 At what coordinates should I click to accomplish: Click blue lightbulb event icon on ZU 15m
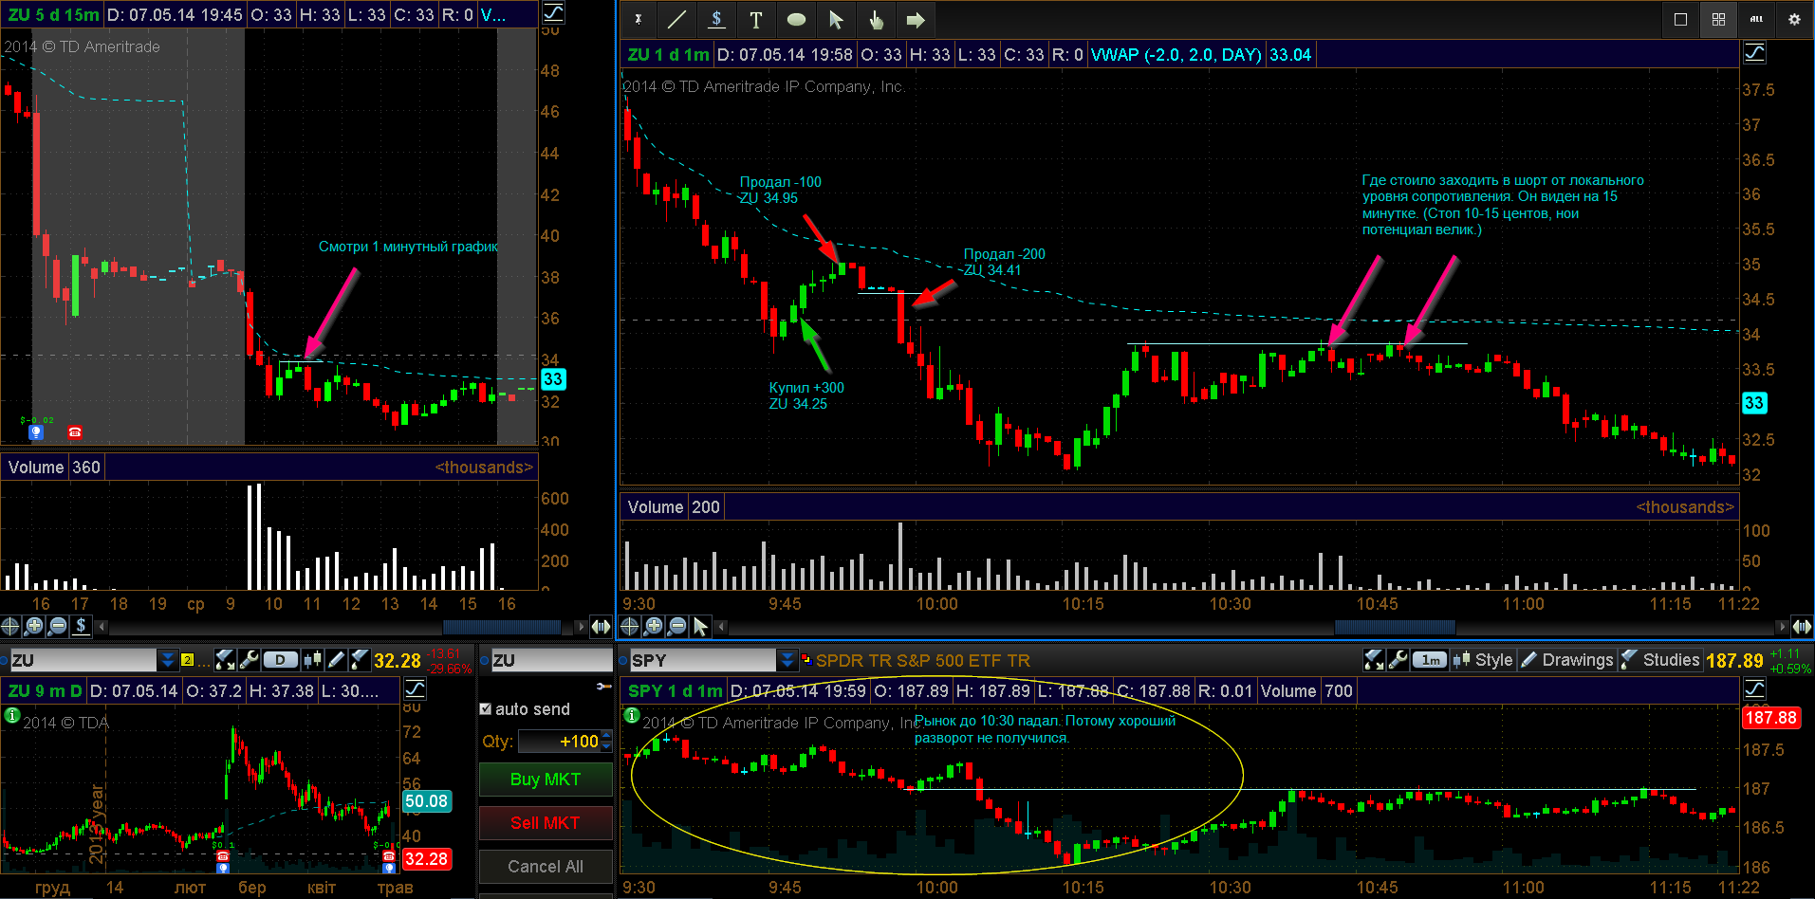pyautogui.click(x=36, y=432)
